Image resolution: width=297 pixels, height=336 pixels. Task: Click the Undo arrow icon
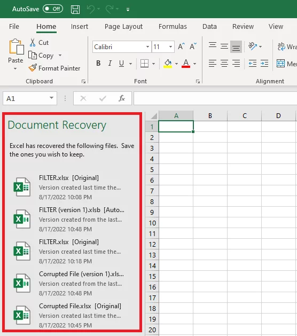point(91,9)
